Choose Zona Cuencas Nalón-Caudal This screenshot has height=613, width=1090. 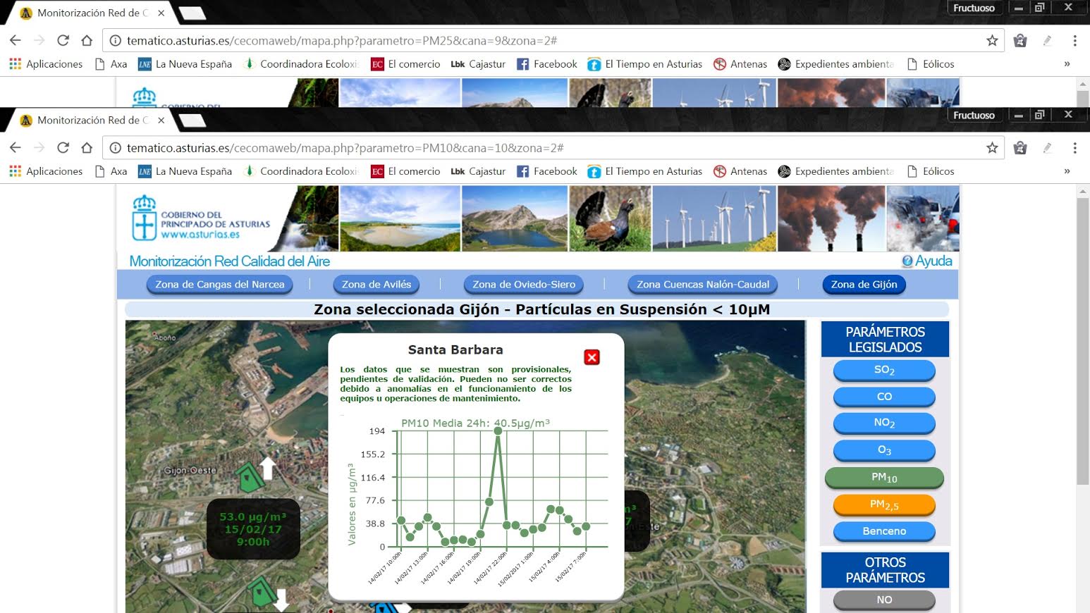click(702, 285)
